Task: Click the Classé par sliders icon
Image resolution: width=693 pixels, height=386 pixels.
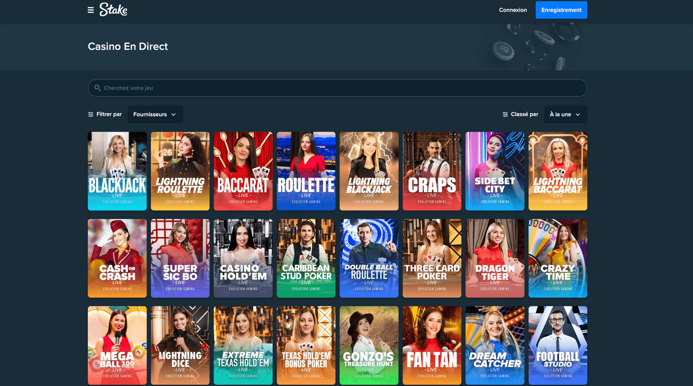Action: [x=505, y=114]
